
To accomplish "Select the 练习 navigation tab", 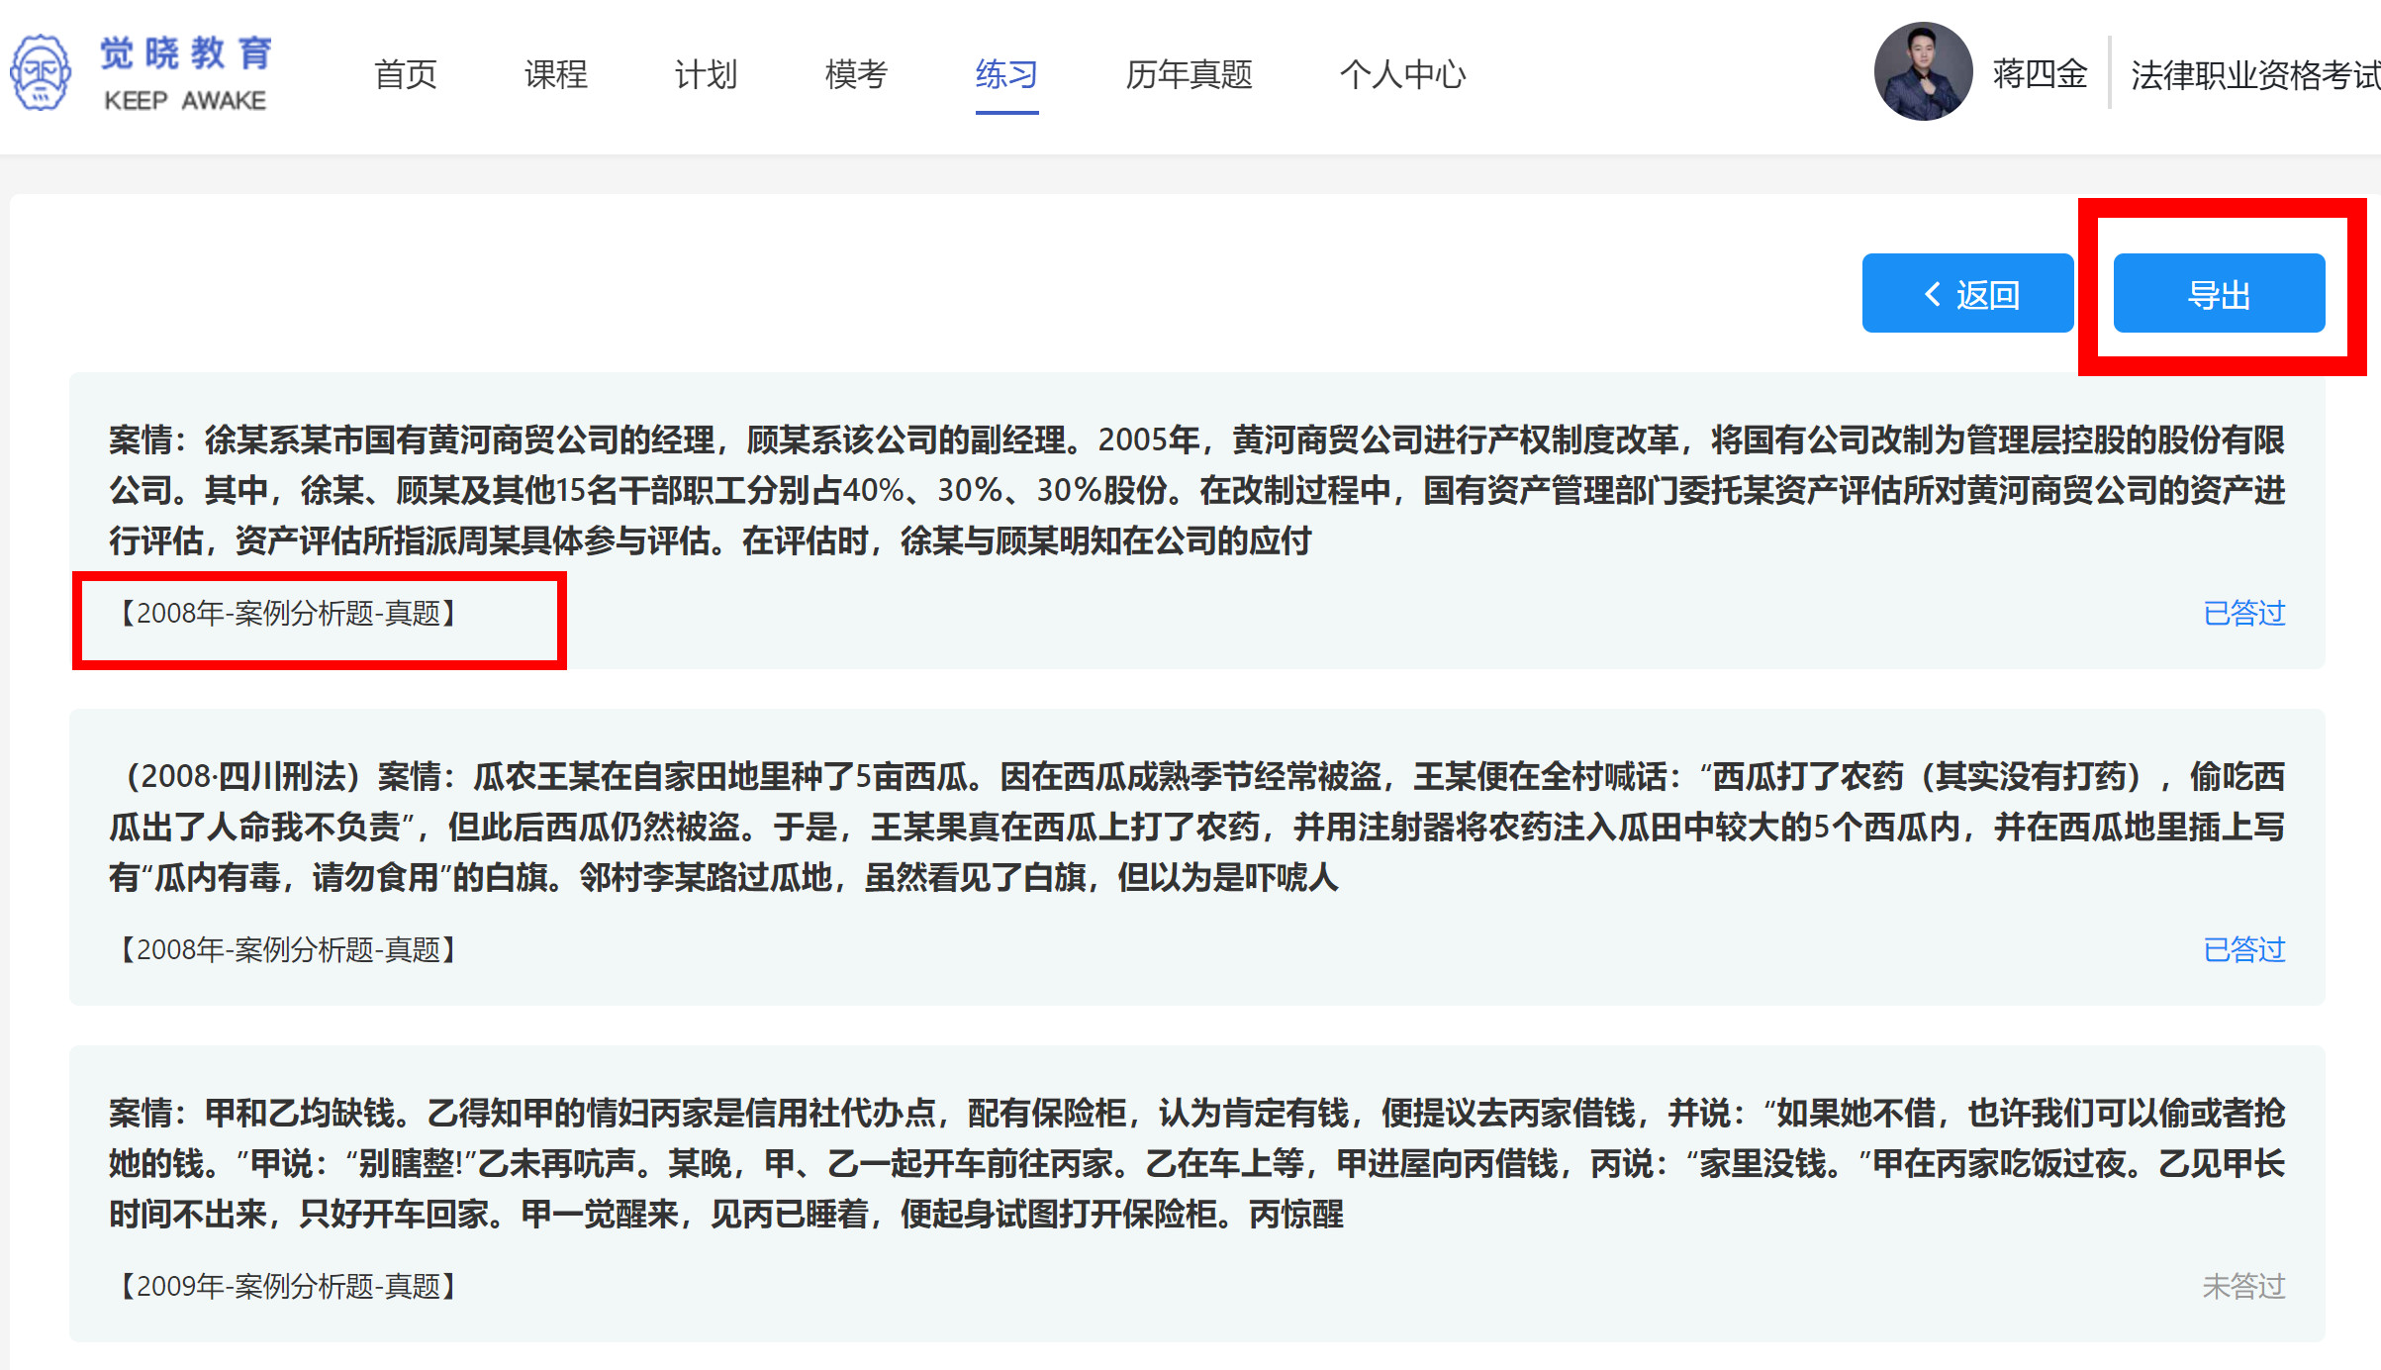I will point(1004,74).
